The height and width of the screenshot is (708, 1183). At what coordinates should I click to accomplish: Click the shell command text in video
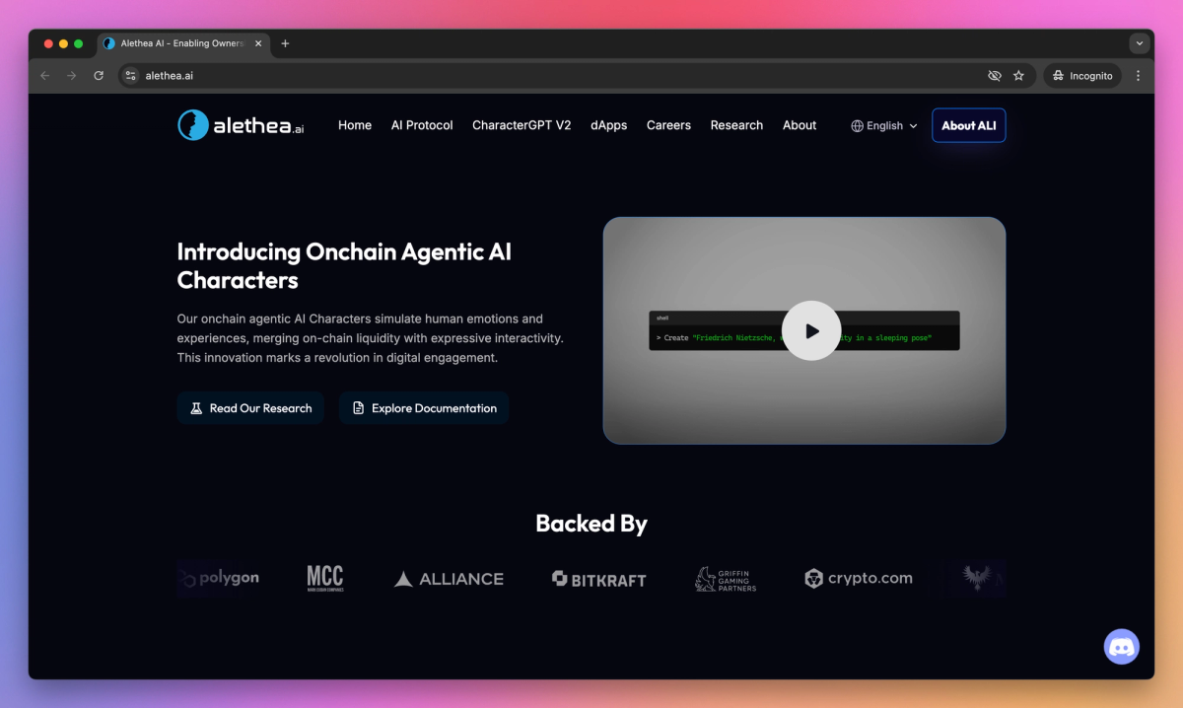(794, 338)
